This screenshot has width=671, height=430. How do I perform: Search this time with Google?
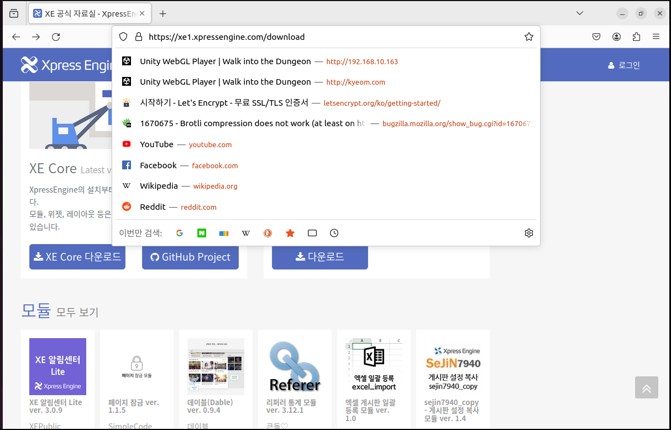tap(180, 234)
